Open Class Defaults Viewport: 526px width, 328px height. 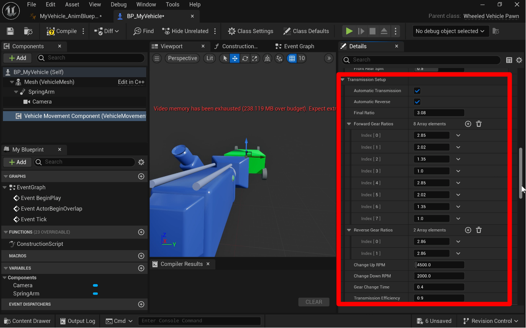point(306,31)
